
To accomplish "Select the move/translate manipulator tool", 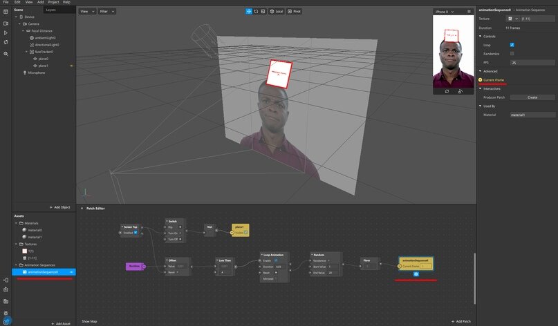I will coord(249,12).
